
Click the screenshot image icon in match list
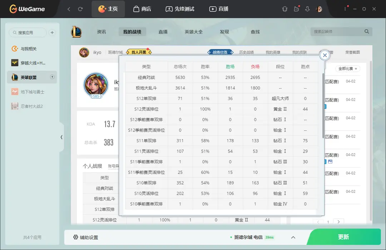330,162
